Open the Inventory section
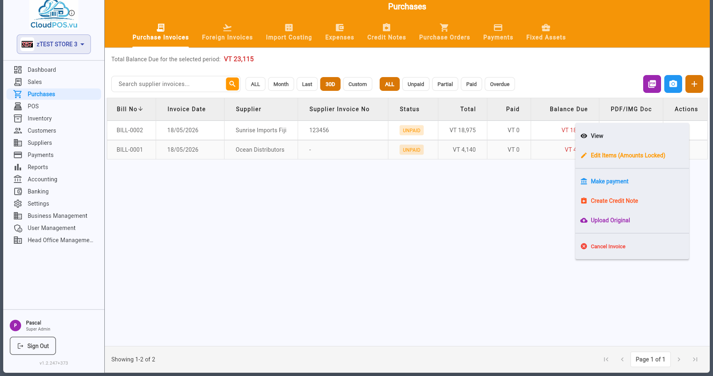This screenshot has height=376, width=713. (54, 118)
